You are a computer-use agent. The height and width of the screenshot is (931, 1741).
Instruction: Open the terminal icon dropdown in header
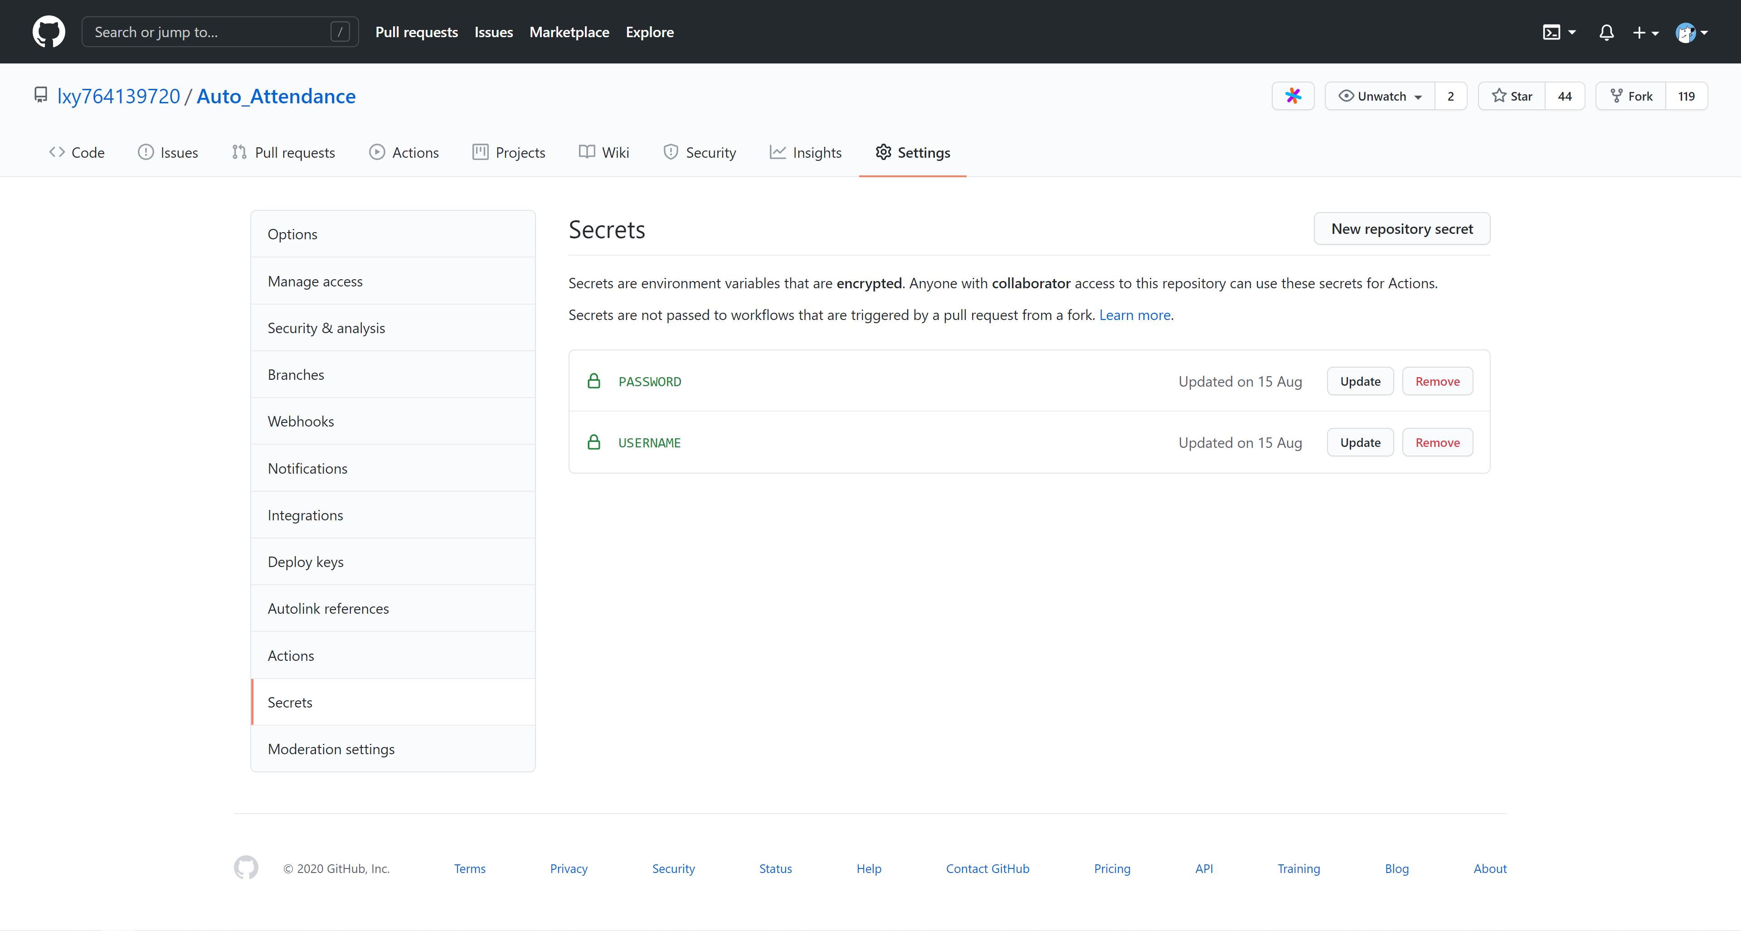[1559, 32]
